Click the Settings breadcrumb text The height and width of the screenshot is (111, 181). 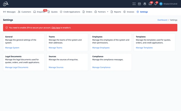(x=174, y=20)
